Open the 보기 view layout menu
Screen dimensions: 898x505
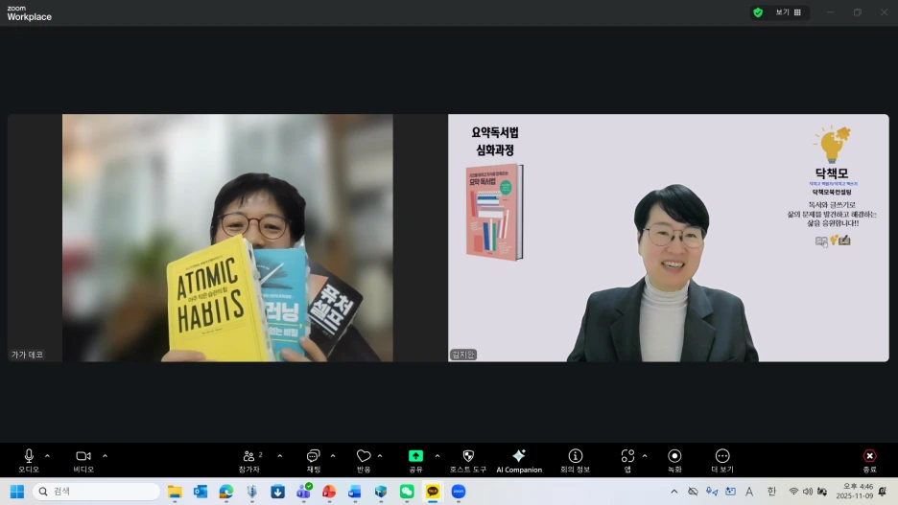[x=789, y=12]
